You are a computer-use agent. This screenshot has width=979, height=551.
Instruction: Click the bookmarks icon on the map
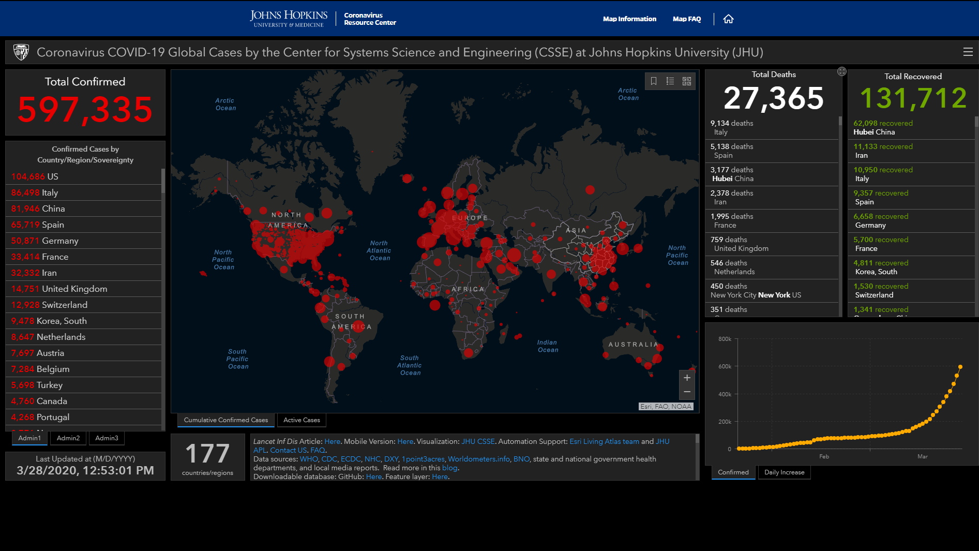point(654,81)
